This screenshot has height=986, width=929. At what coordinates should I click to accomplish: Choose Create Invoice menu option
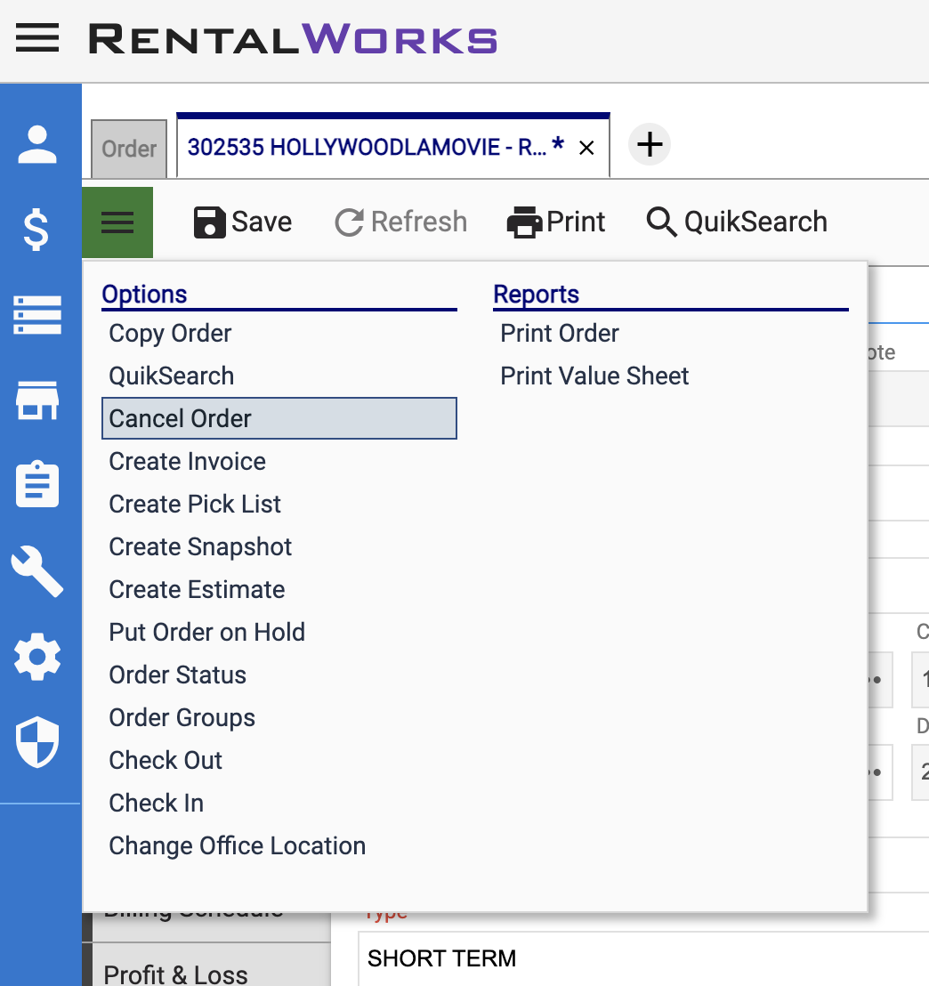pyautogui.click(x=188, y=462)
